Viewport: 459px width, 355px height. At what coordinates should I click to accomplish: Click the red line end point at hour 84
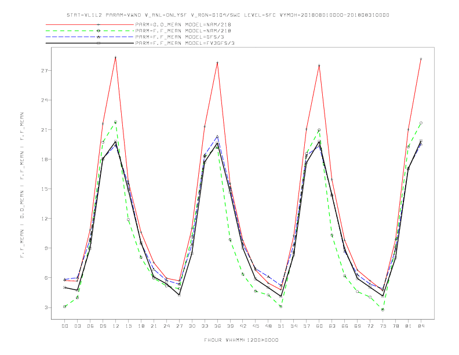pos(421,59)
